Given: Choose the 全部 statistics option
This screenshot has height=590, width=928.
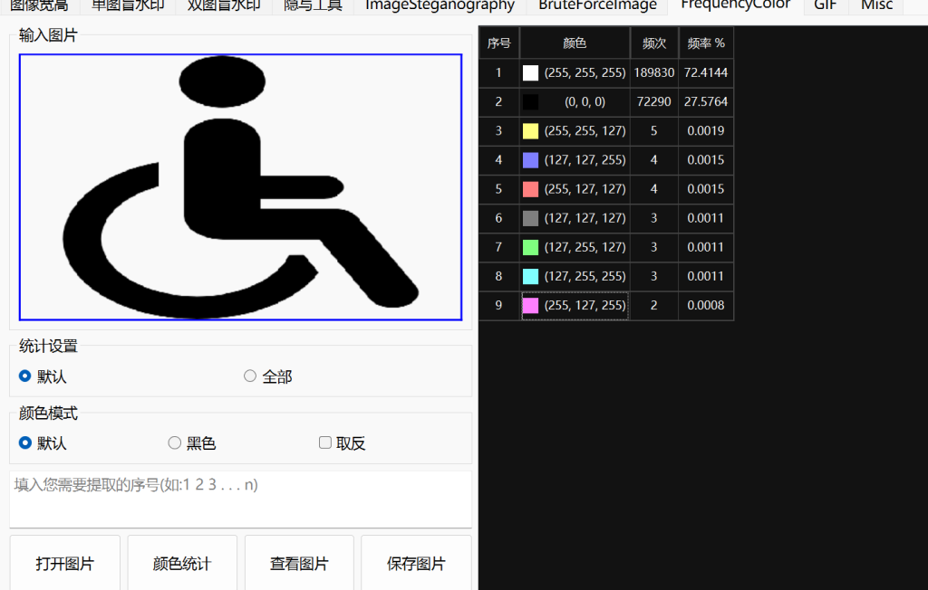Looking at the screenshot, I should [x=250, y=376].
